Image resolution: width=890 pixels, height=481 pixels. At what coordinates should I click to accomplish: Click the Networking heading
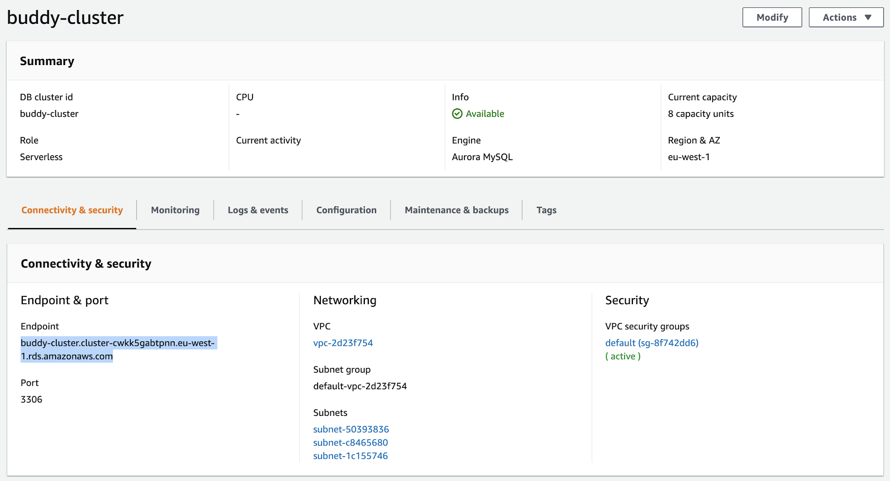point(345,300)
